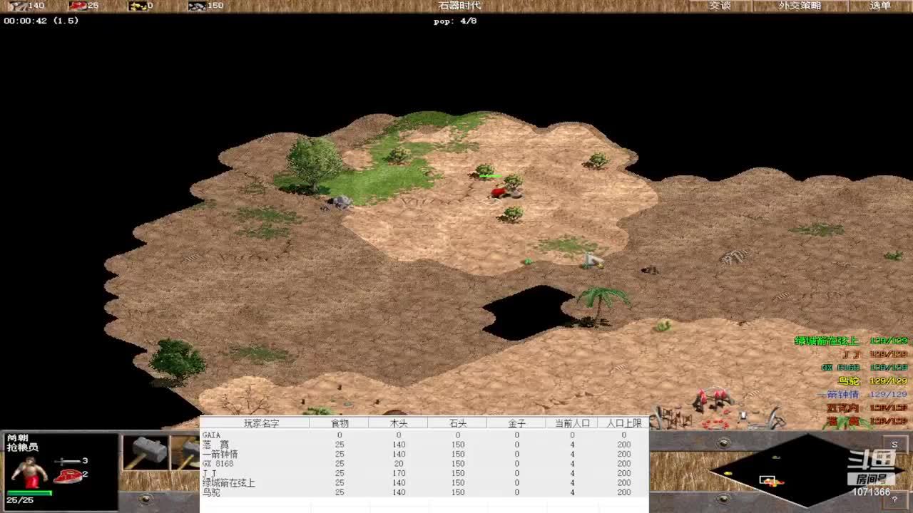Click the first hammer build icon

tap(146, 452)
